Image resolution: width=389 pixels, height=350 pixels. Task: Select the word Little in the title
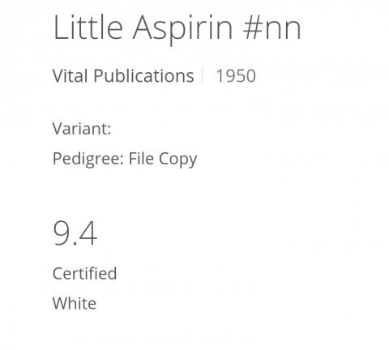pos(88,27)
